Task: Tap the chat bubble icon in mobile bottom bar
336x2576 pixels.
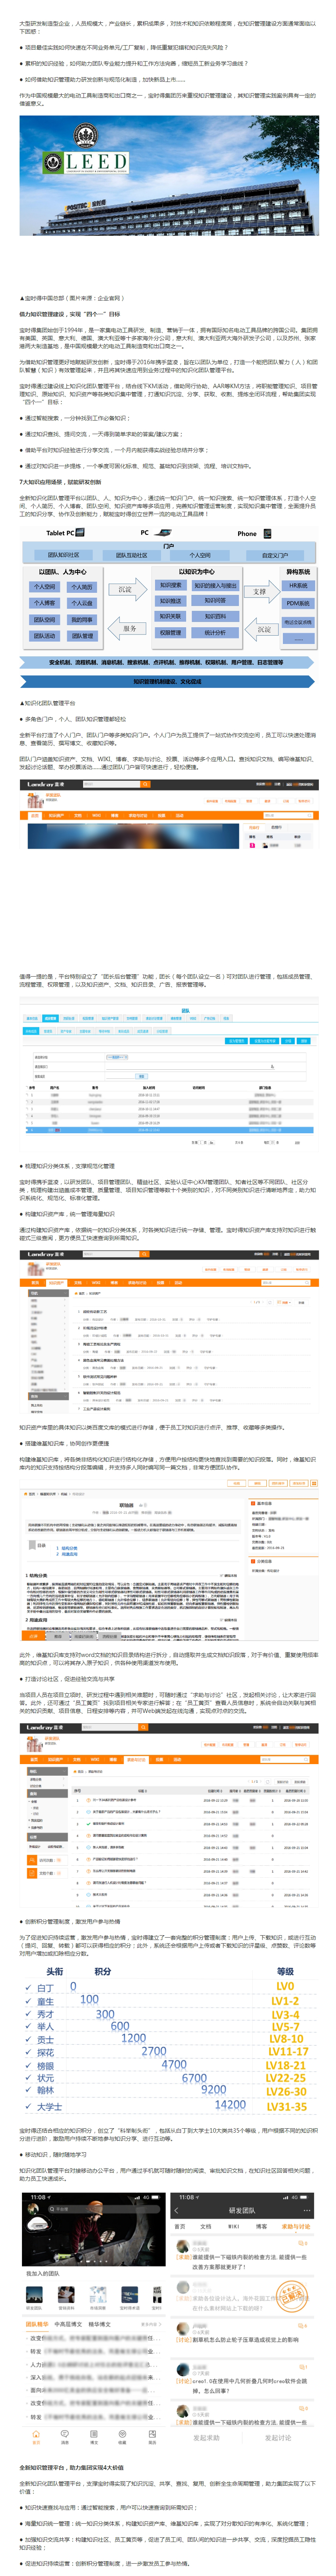Action: tap(65, 2435)
